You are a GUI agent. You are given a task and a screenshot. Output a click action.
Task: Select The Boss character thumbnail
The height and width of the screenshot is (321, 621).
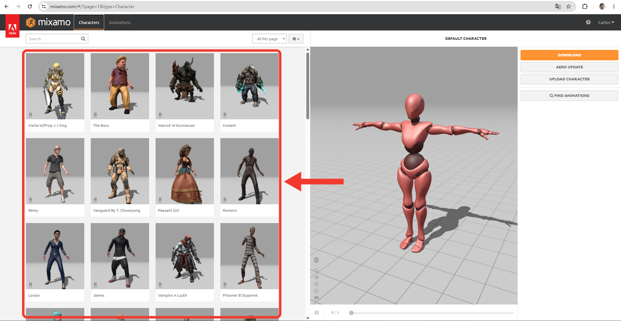tap(120, 86)
